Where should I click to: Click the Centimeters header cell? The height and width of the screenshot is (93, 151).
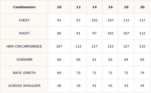click(24, 7)
